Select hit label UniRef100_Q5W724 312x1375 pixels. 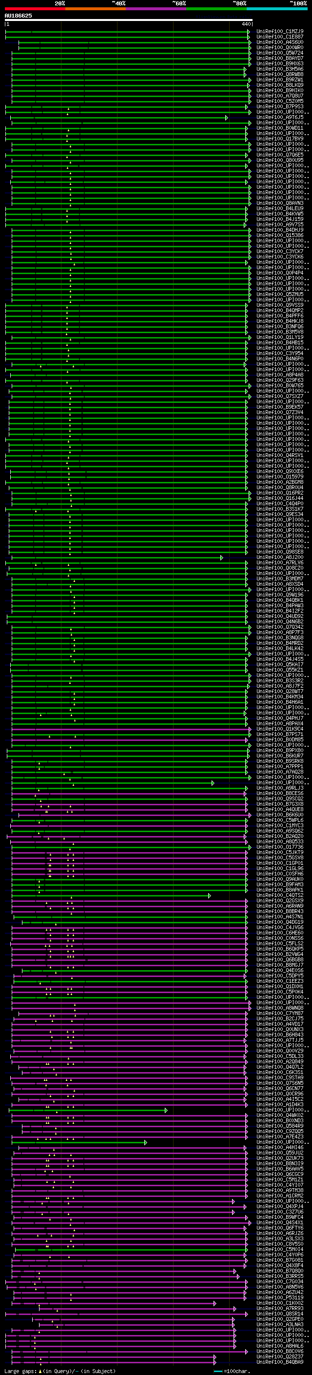coord(280,53)
